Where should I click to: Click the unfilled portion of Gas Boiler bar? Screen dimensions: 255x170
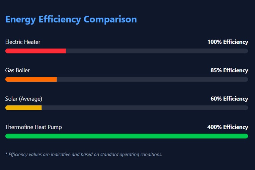pyautogui.click(x=152, y=79)
